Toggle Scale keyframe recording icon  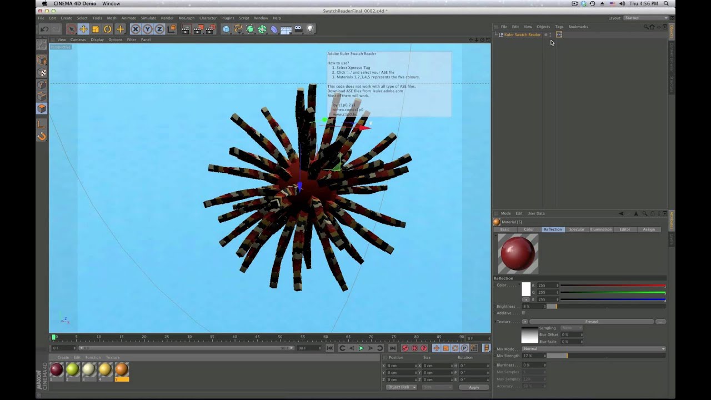(x=445, y=348)
